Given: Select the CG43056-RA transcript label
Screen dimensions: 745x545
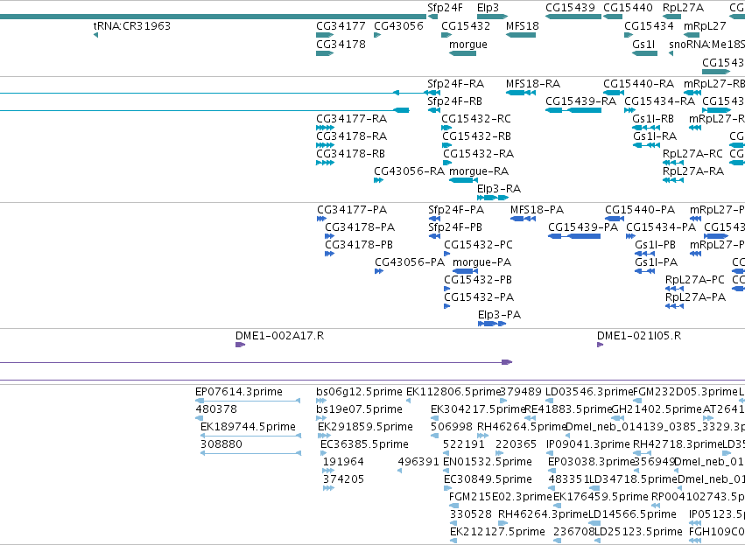Looking at the screenshot, I should (x=409, y=171).
